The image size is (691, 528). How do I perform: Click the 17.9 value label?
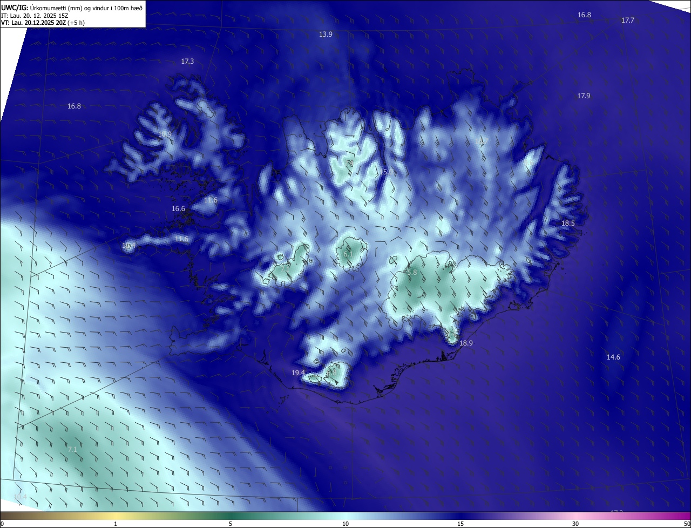click(x=584, y=96)
